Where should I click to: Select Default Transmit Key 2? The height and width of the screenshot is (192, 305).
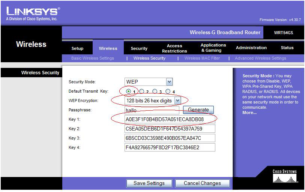pos(141,91)
